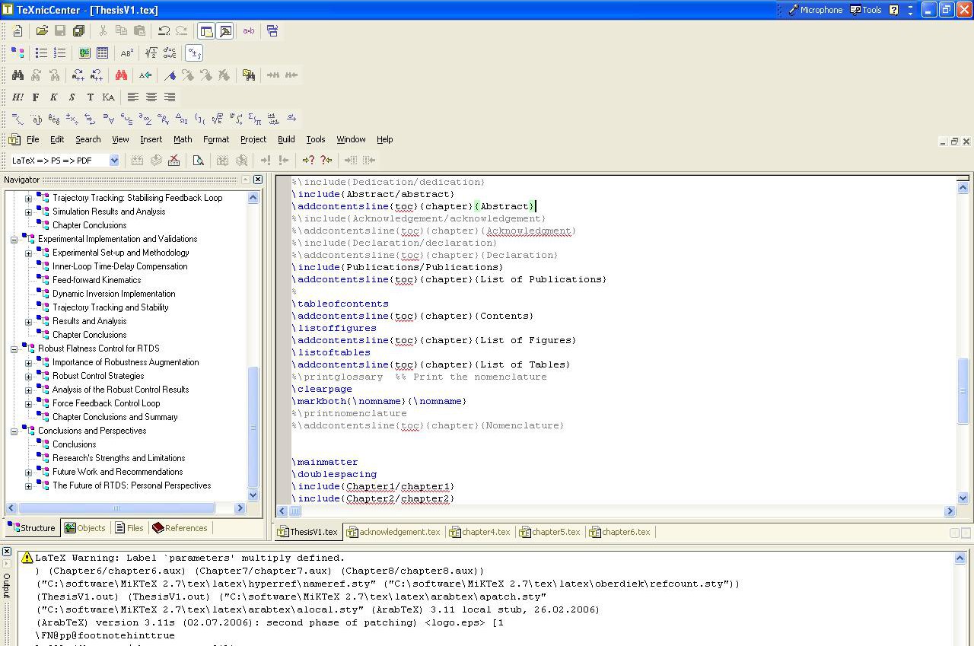
Task: Insert bulleted itemize list icon
Action: point(42,53)
